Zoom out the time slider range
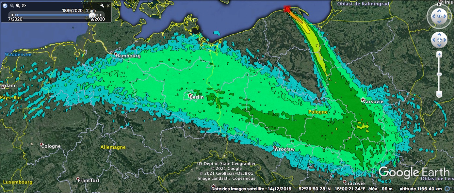The height and width of the screenshot is (193, 454). tap(12, 6)
